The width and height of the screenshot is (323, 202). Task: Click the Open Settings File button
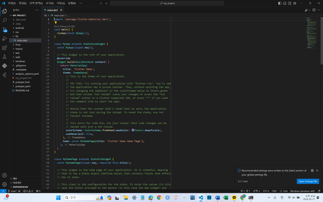[308, 181]
